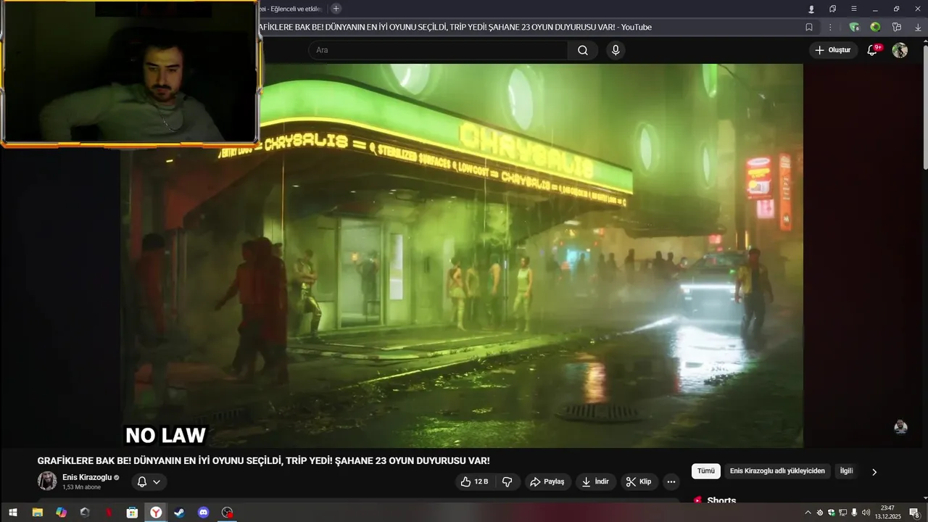The image size is (928, 522).
Task: Open Steam from the taskbar
Action: click(x=179, y=513)
